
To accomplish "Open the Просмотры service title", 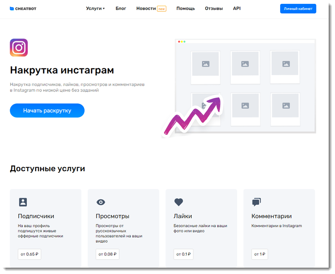I will point(113,216).
